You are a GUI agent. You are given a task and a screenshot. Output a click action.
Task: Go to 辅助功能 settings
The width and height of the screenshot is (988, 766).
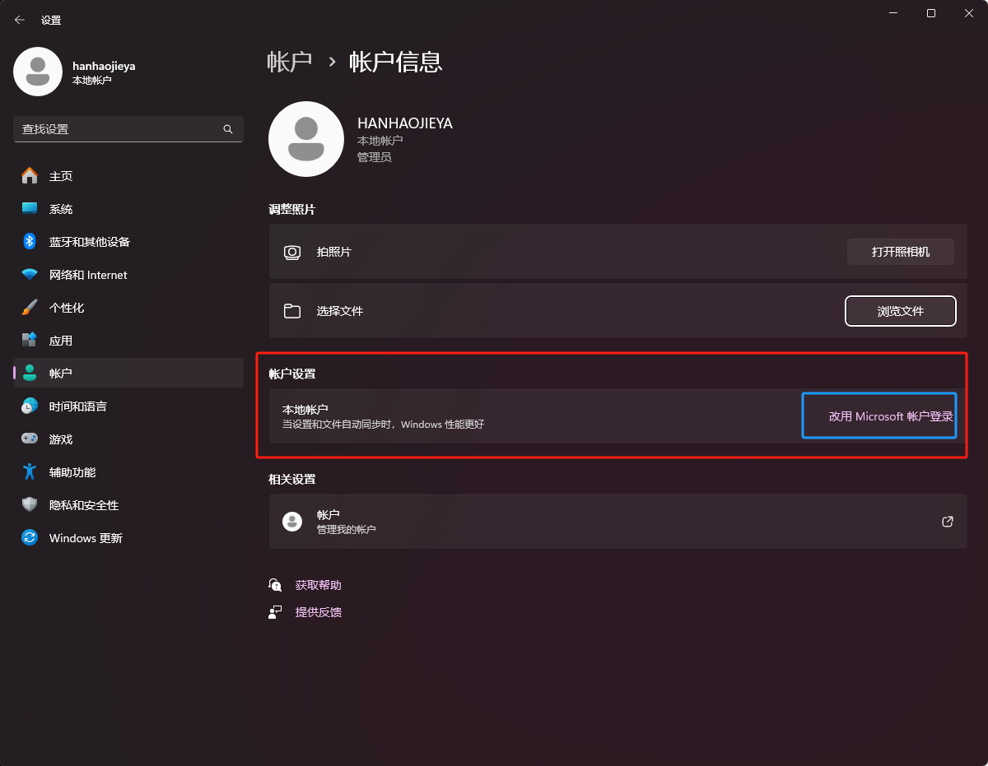coord(128,472)
